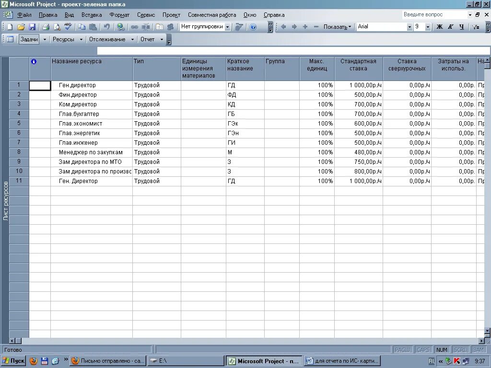Click the Unlink Tasks icon
491x368 pixels.
[x=146, y=27]
